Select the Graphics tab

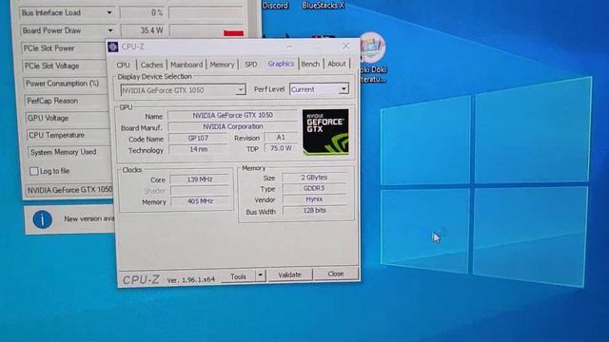pos(281,64)
